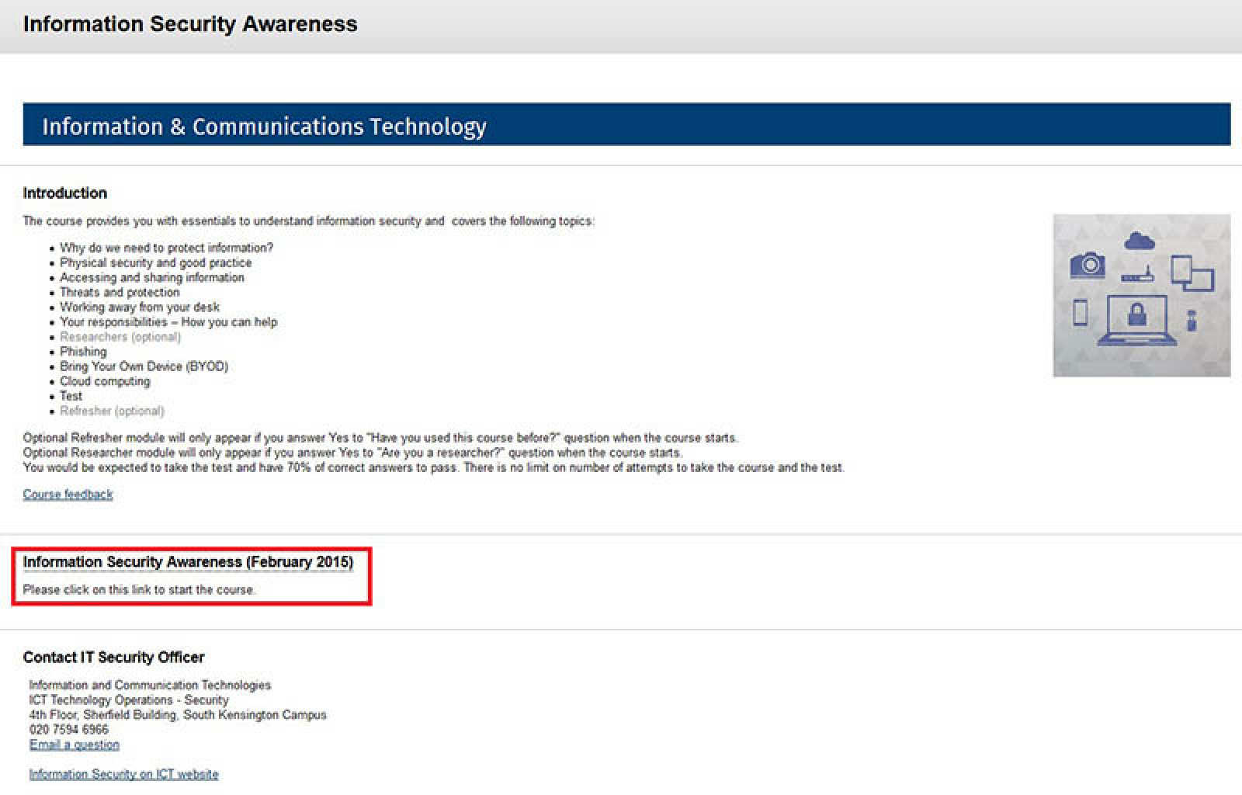Click the smartphone icon in the illustration

point(1080,312)
